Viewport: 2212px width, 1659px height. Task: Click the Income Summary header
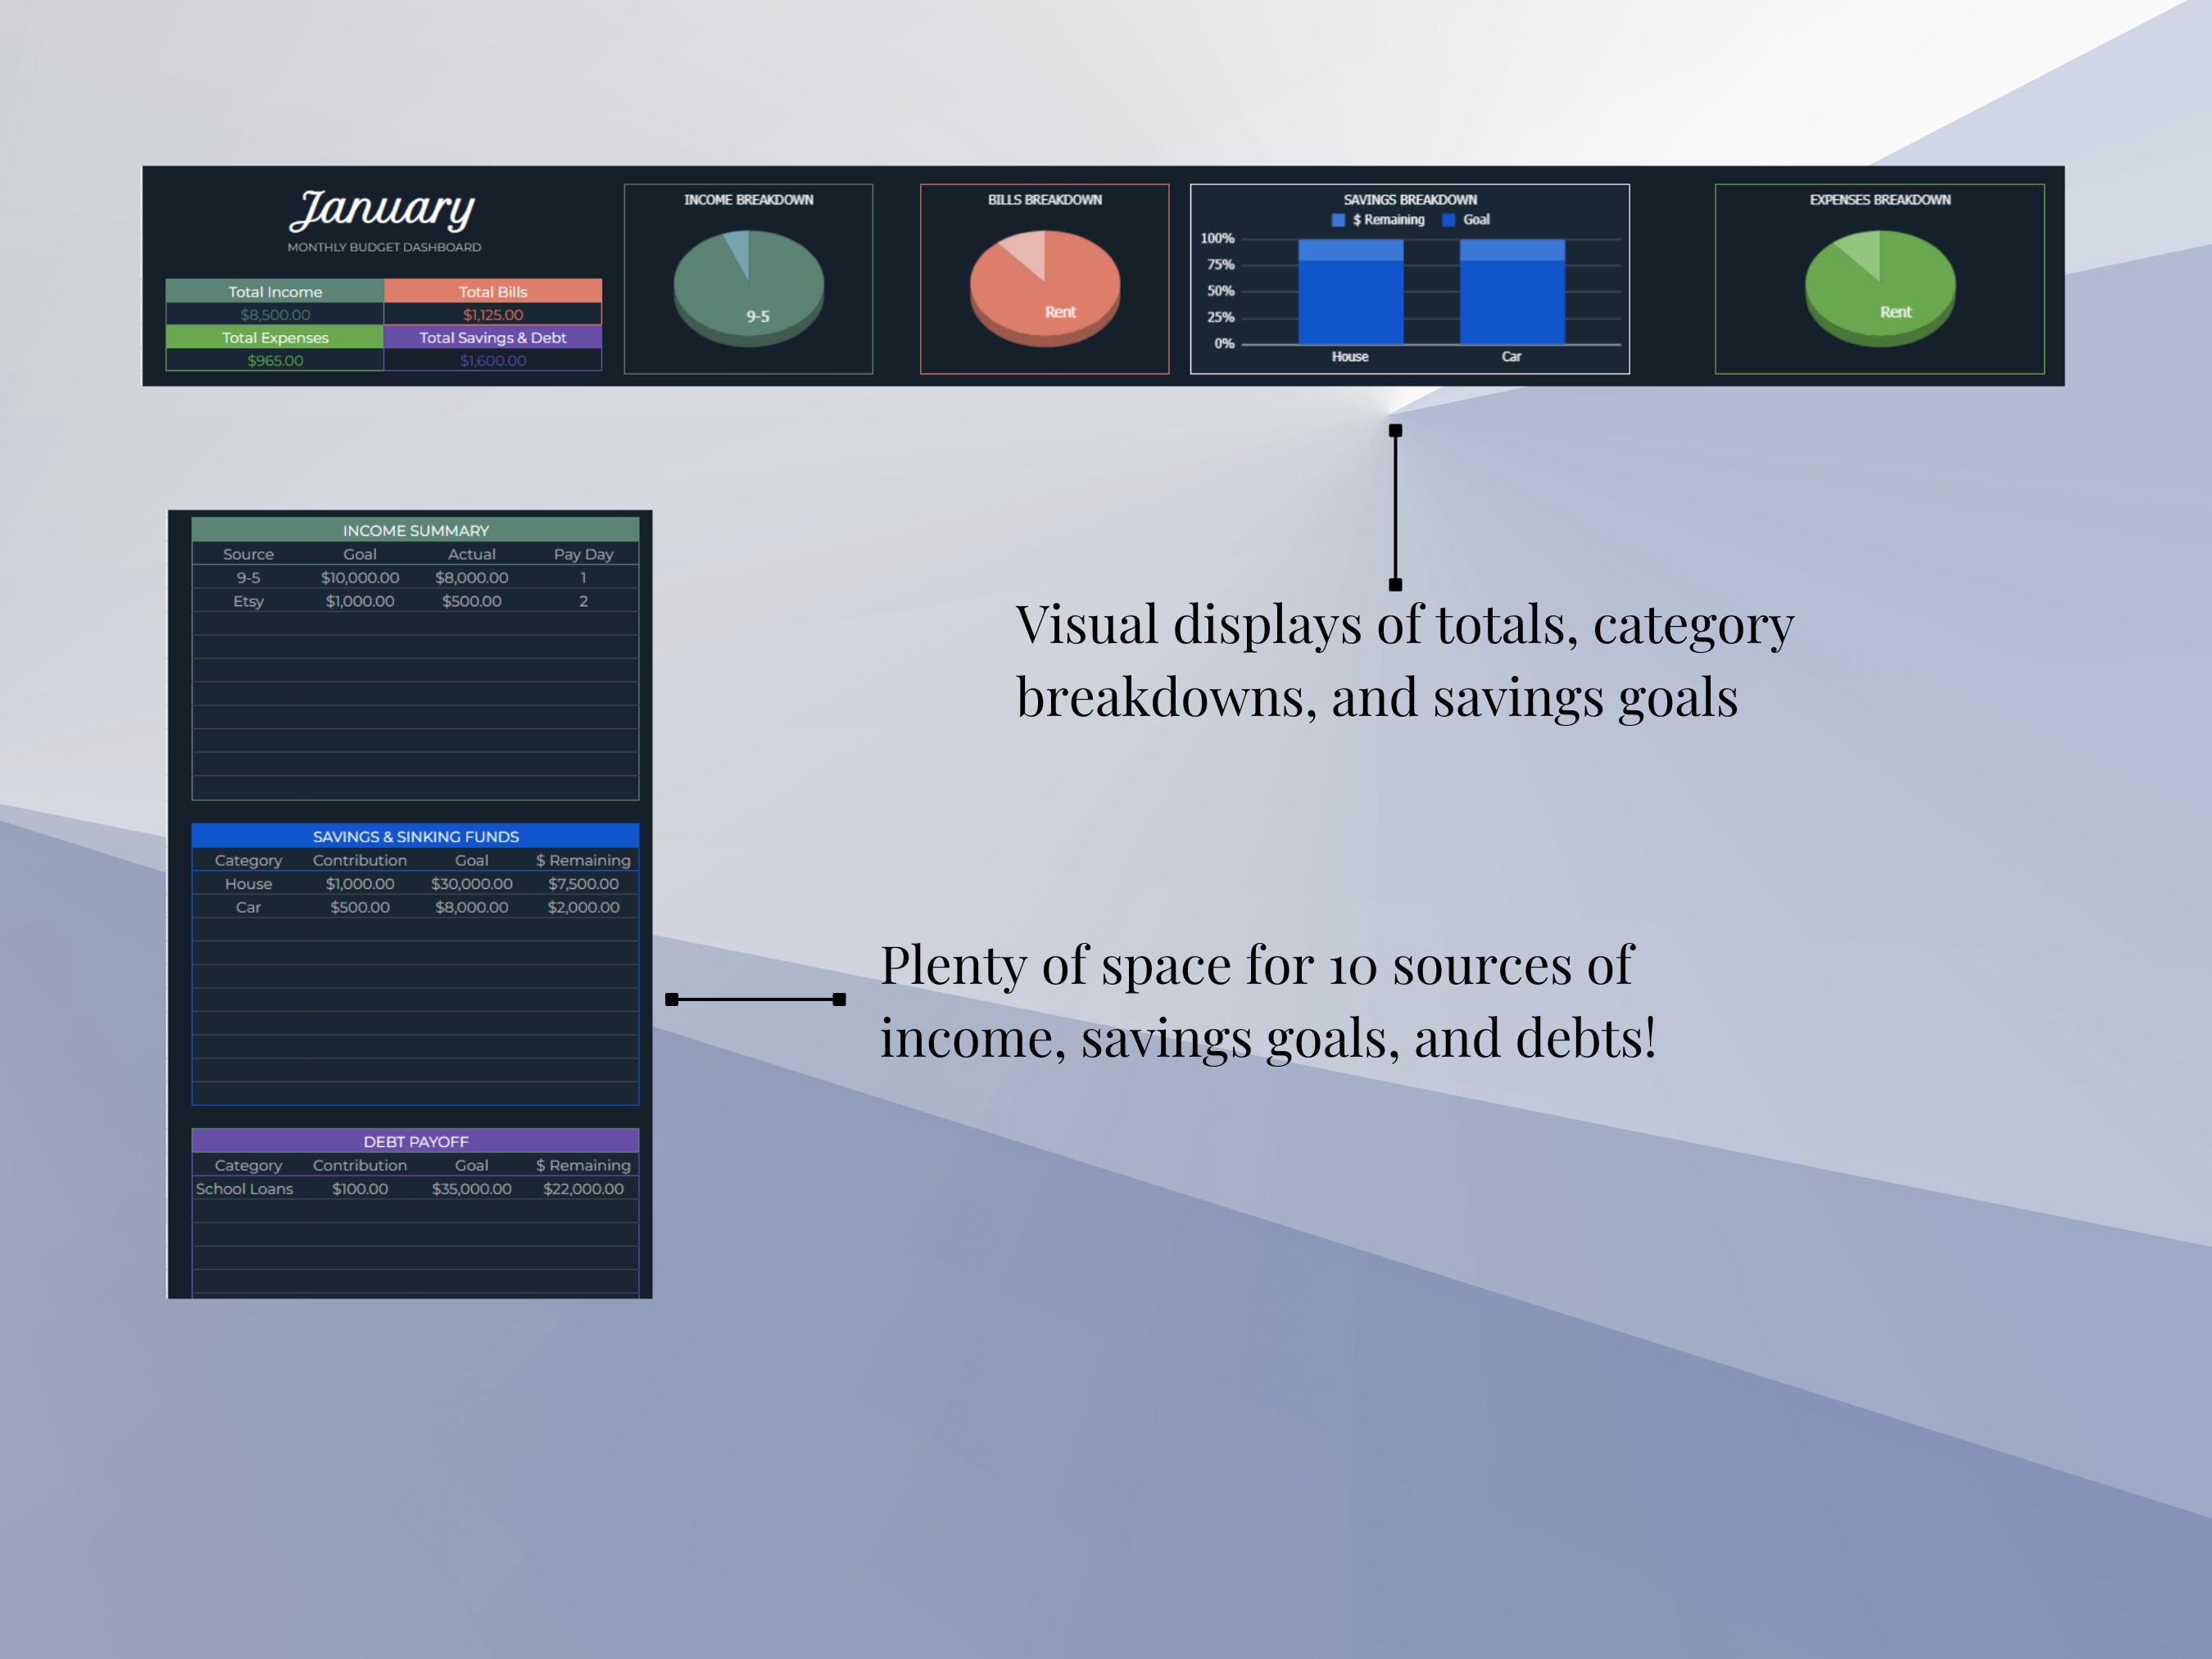click(x=415, y=530)
